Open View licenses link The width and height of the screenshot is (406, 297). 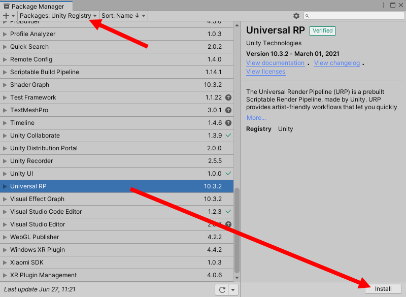(265, 72)
